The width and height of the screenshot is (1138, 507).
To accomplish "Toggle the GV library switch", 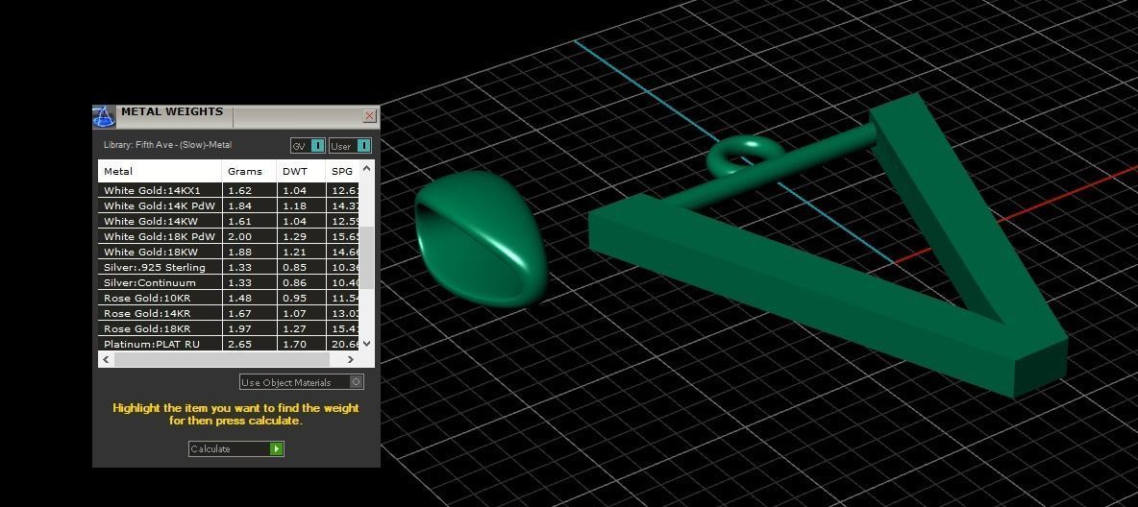I will [x=308, y=146].
